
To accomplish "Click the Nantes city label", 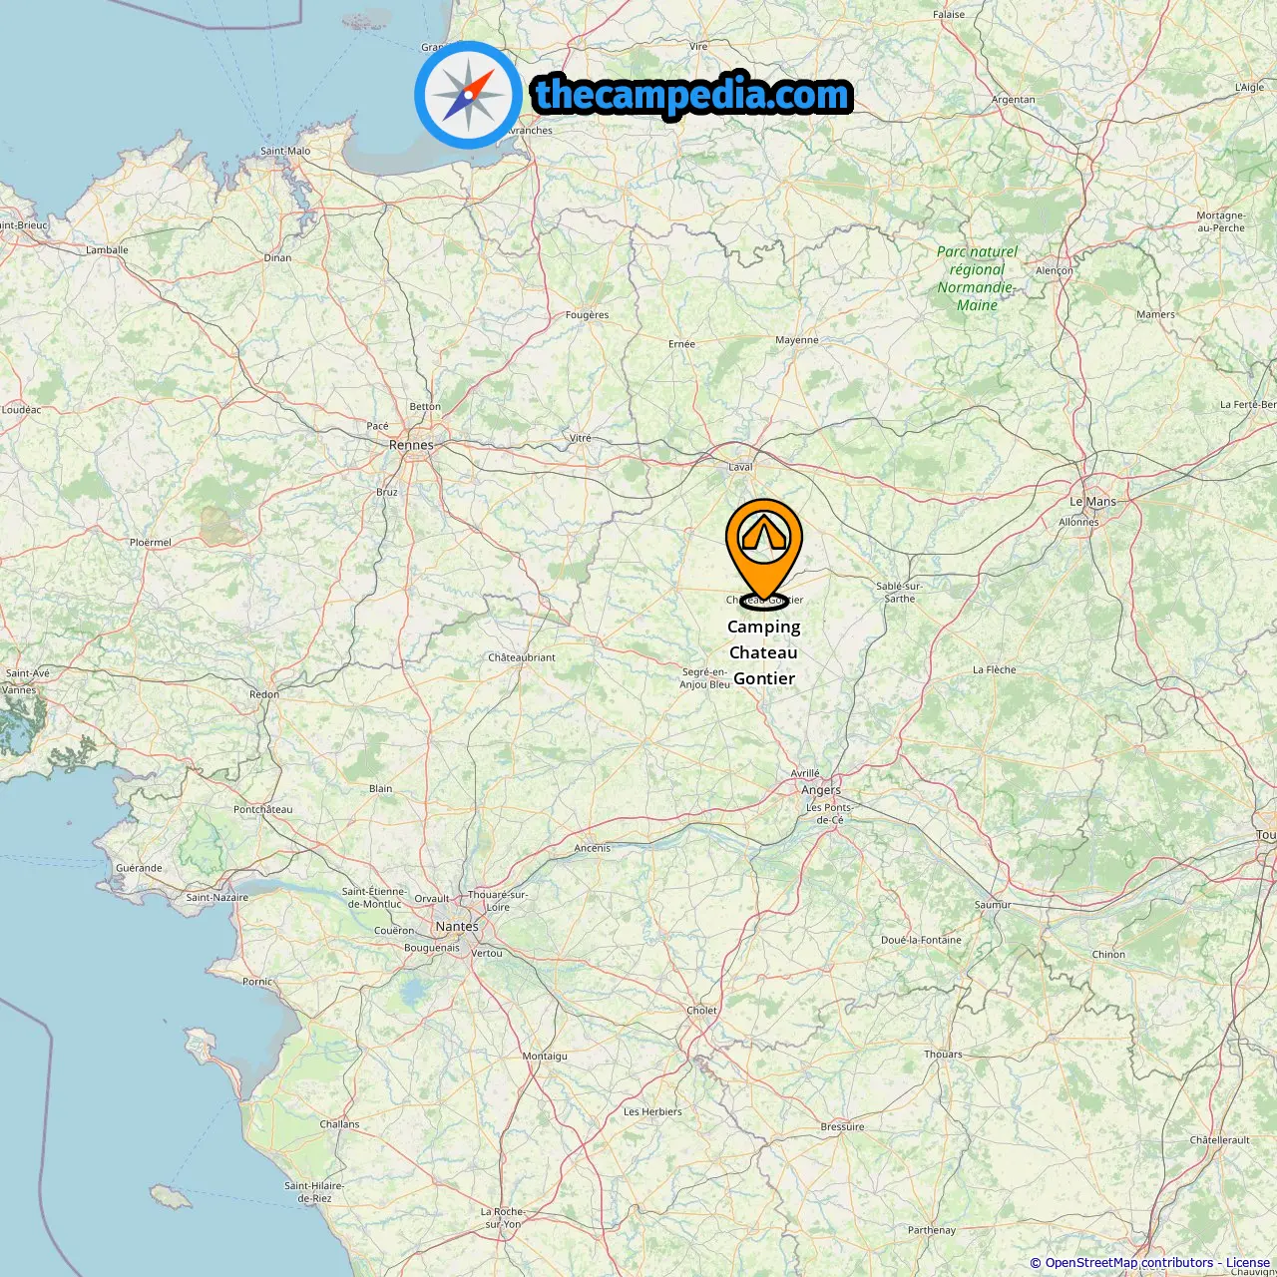I will pyautogui.click(x=457, y=927).
